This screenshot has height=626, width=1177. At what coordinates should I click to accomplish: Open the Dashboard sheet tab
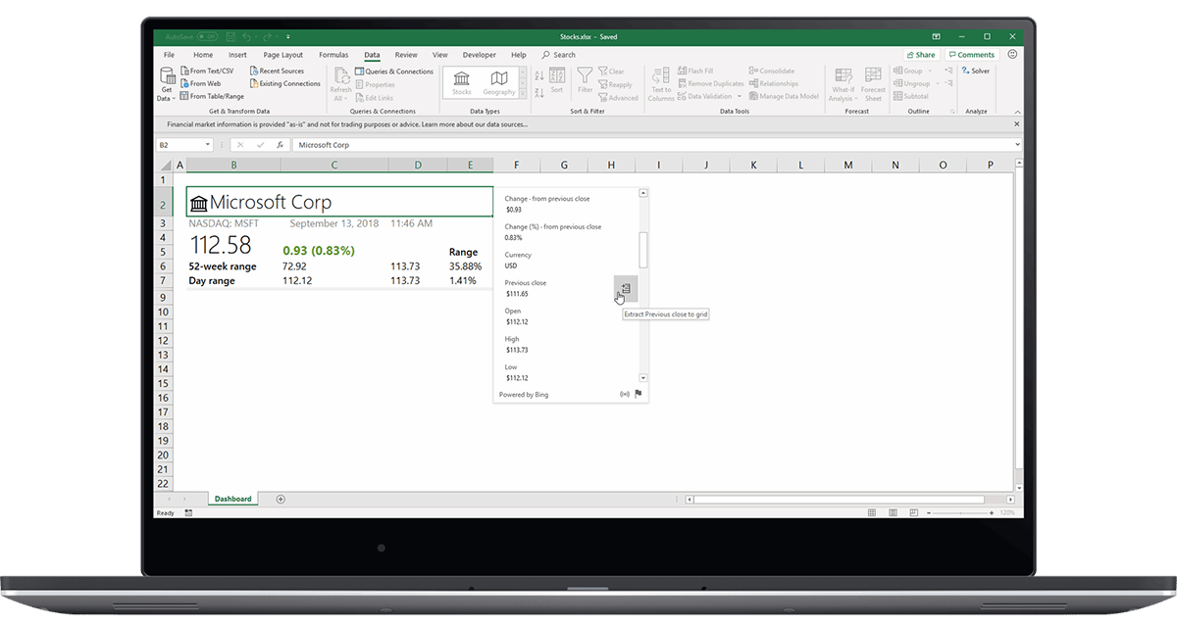point(232,498)
